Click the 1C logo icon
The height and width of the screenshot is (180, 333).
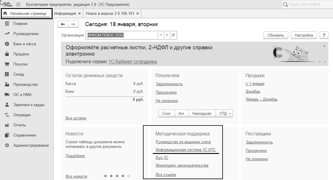[x=8, y=4]
